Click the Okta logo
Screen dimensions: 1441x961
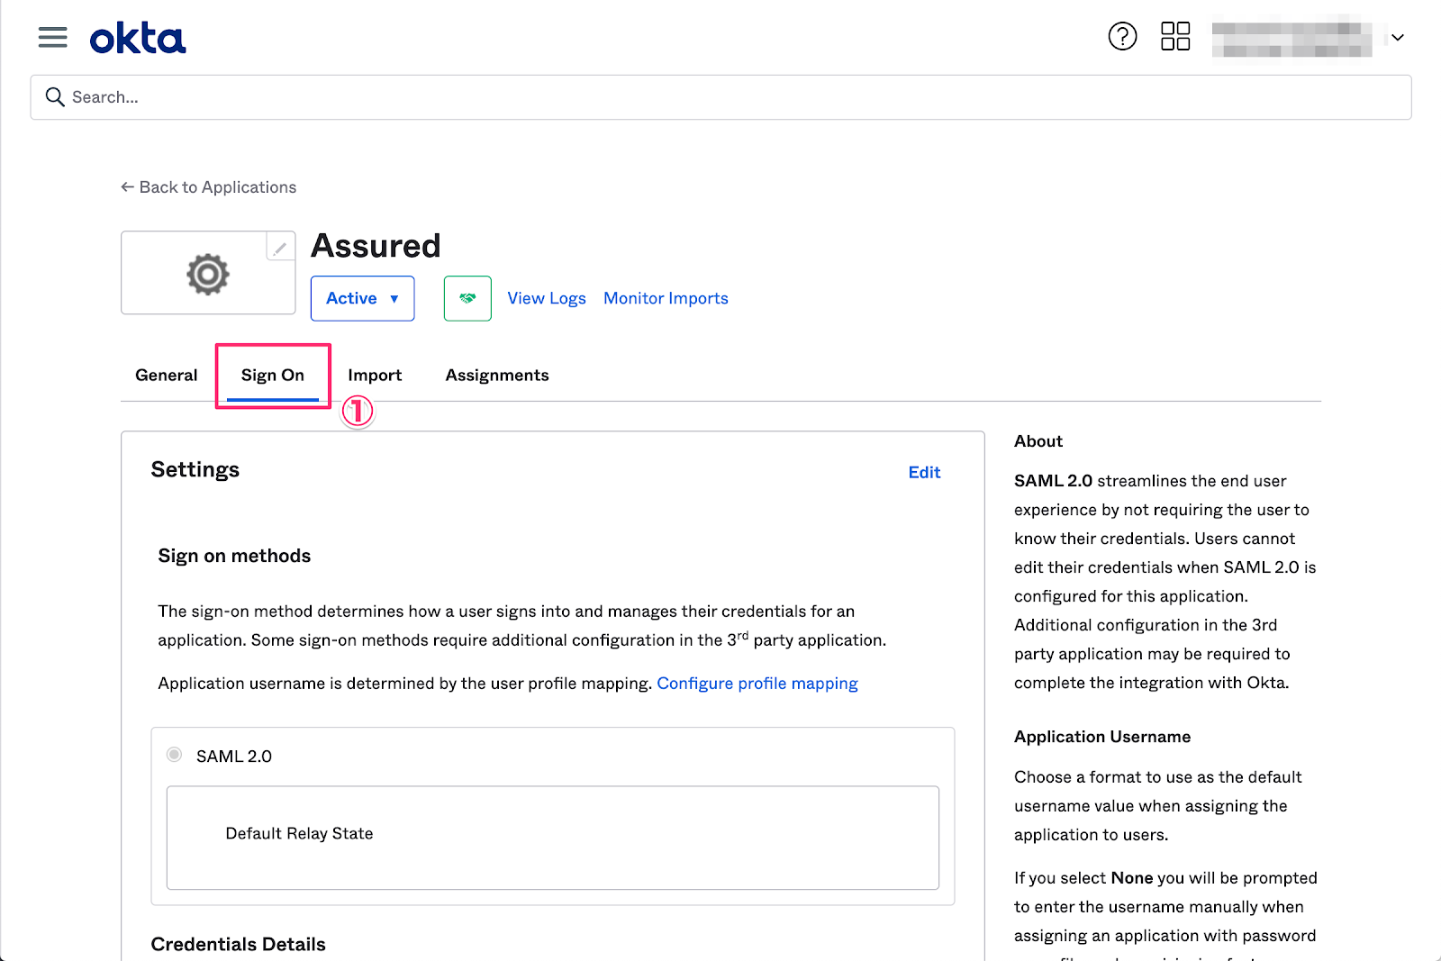[138, 39]
